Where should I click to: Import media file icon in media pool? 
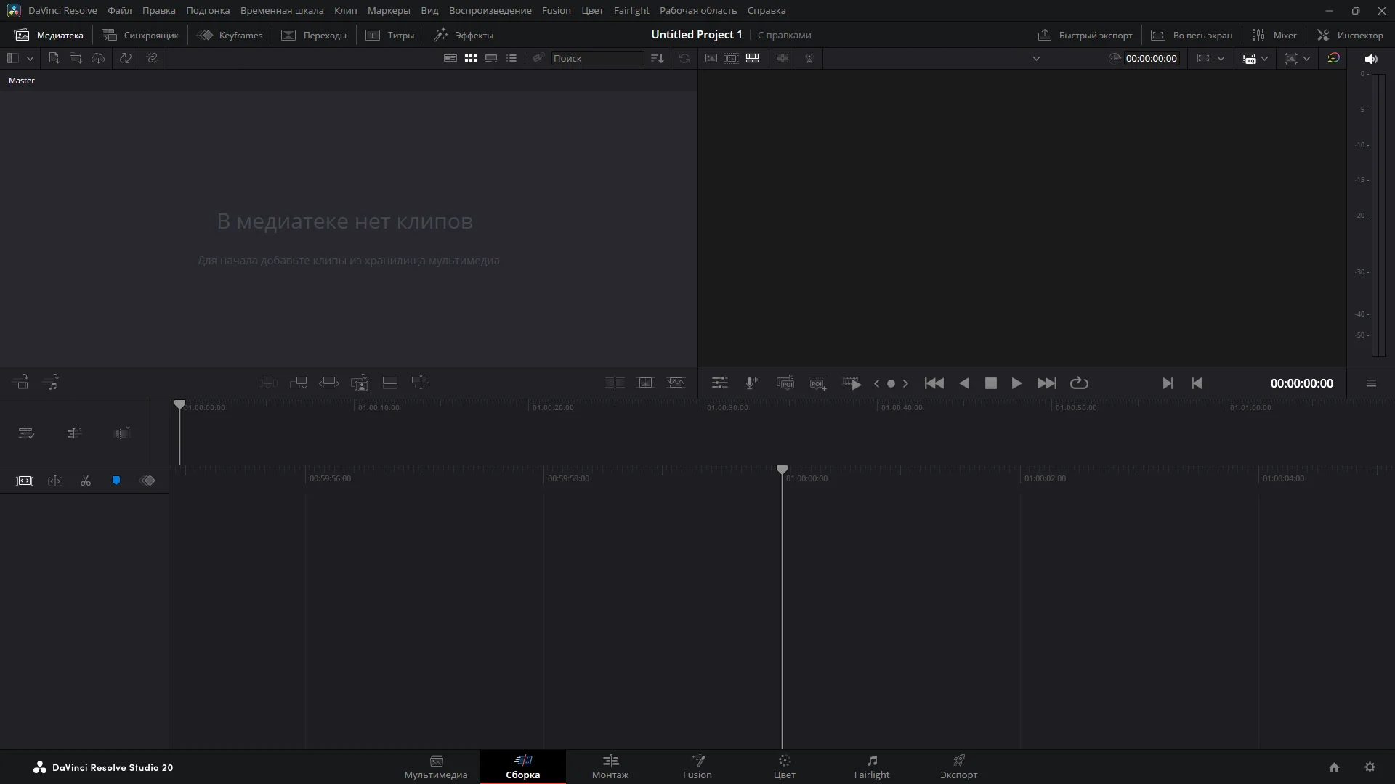click(54, 58)
